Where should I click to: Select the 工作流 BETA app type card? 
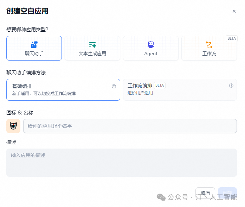click(x=209, y=49)
